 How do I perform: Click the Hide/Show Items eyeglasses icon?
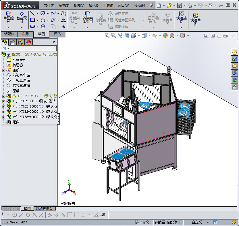[155, 36]
